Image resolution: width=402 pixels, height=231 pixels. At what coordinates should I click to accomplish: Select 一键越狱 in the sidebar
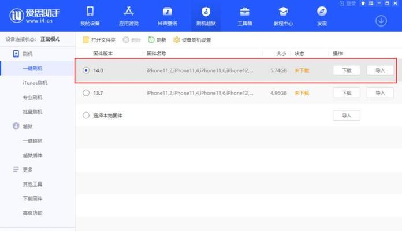32,141
